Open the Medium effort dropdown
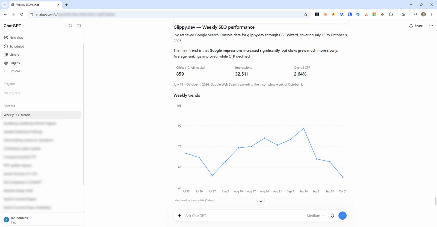Viewport: 437px width, 227px height. point(316,216)
